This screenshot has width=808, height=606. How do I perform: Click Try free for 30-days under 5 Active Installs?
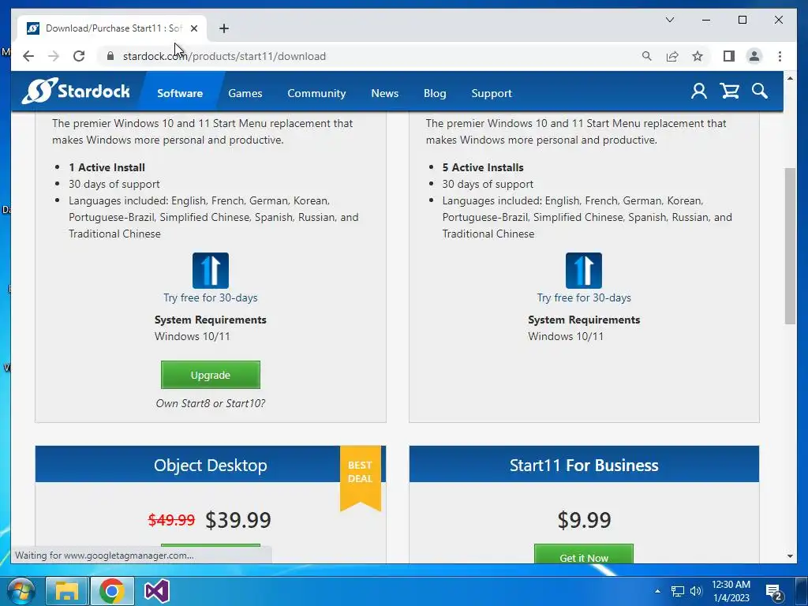pyautogui.click(x=584, y=297)
